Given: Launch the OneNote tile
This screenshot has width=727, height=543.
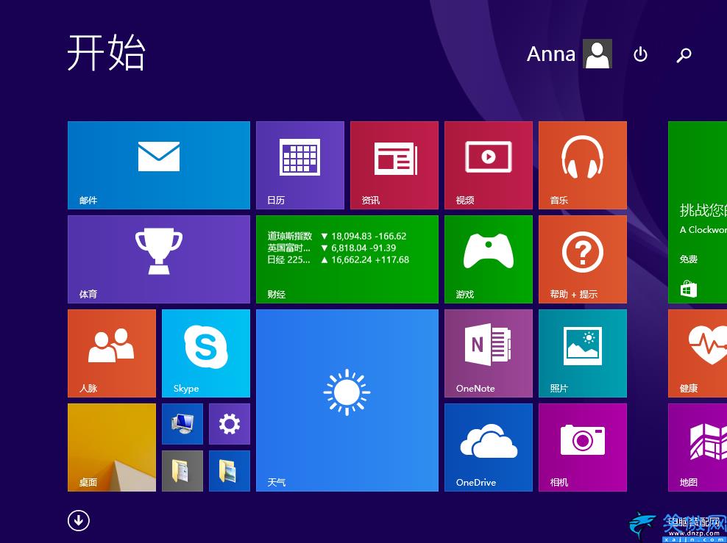Looking at the screenshot, I should [488, 353].
